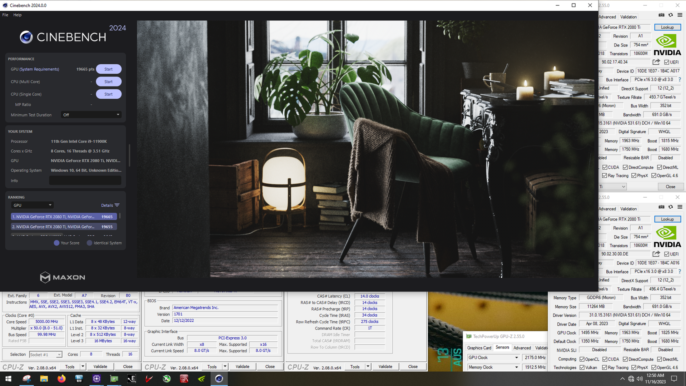This screenshot has height=386, width=686.
Task: Switch to Advanced tab in lower GPU-Z
Action: pyautogui.click(x=607, y=209)
